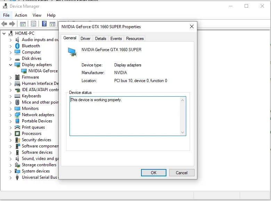Open the Help menu
This screenshot has width=271, height=201.
click(x=51, y=15)
